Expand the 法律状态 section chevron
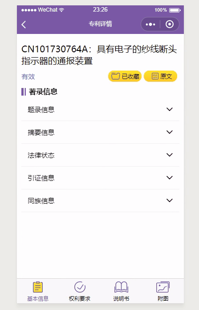This screenshot has width=199, height=310. click(x=170, y=155)
